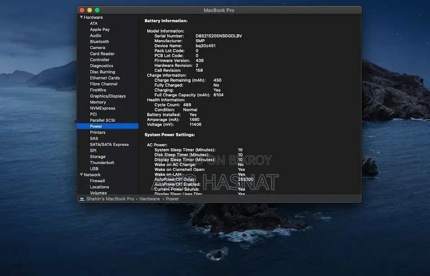
Task: Click the Hardware category label
Action: [x=93, y=17]
